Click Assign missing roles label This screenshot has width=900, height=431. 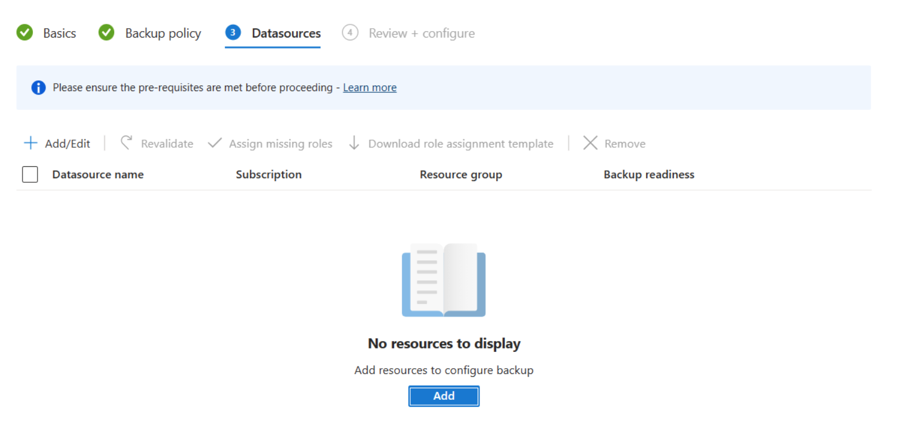[x=281, y=144]
